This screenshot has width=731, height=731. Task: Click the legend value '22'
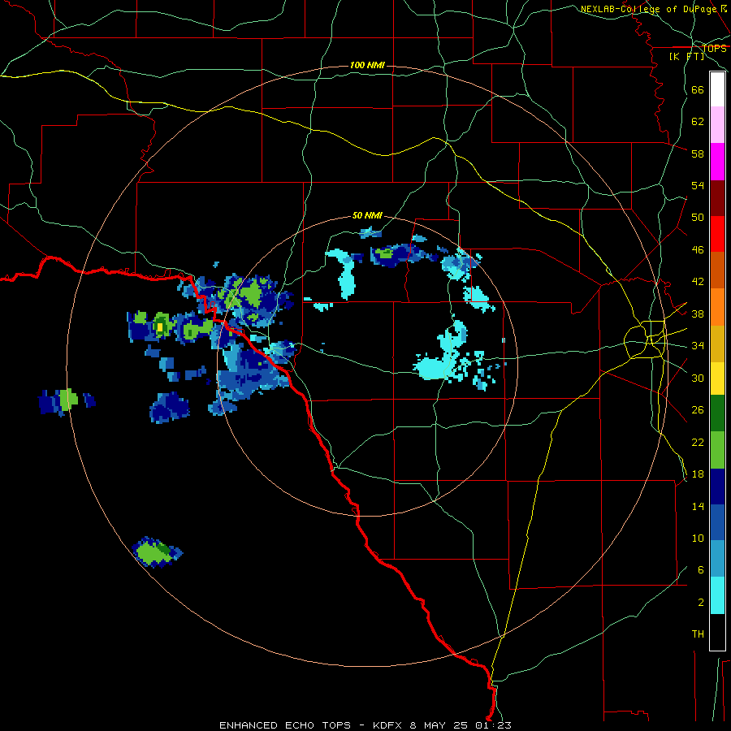[x=698, y=443]
